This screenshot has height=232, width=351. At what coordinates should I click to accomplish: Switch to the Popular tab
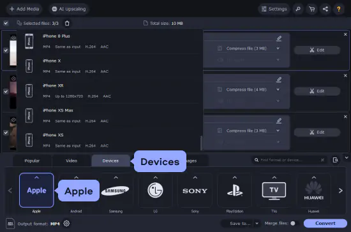coord(32,161)
